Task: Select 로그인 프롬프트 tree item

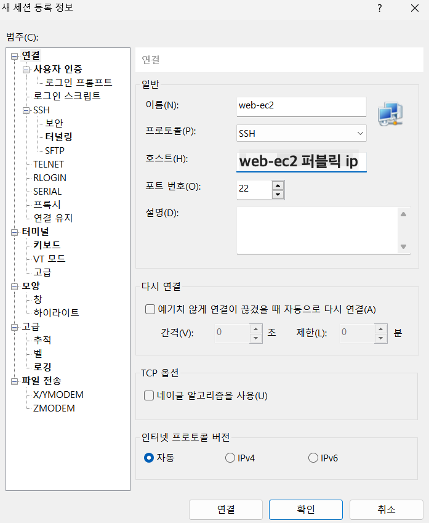Action: point(78,83)
